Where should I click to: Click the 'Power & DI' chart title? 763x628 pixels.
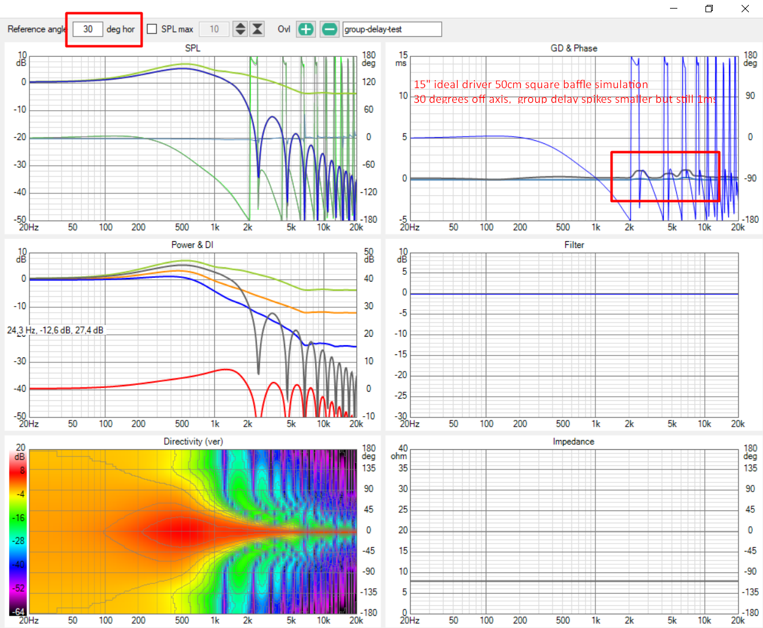pos(192,245)
